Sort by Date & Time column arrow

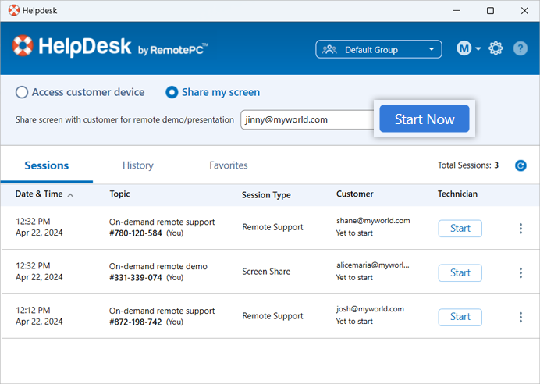pos(70,195)
